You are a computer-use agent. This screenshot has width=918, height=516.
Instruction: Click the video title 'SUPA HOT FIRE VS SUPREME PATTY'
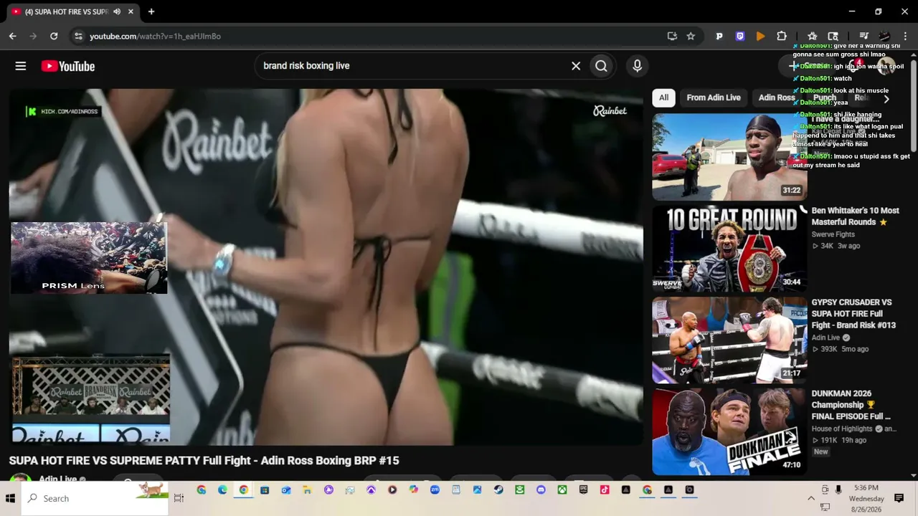(x=204, y=461)
